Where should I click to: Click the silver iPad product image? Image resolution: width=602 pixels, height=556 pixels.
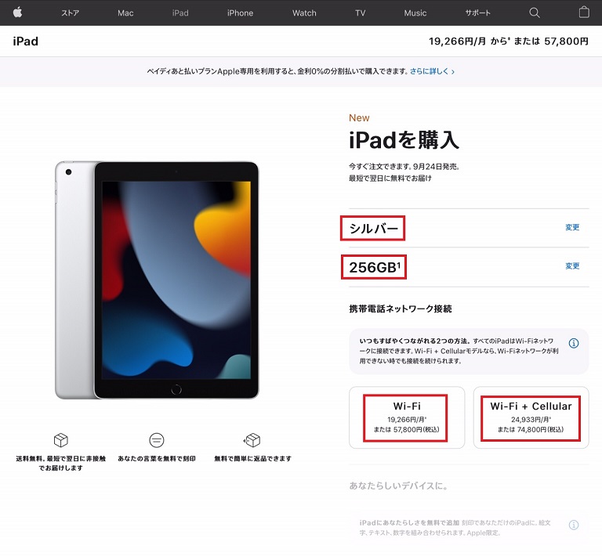[x=157, y=280]
